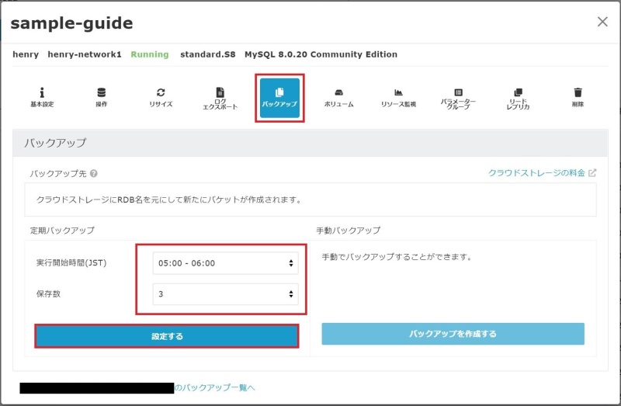Open the ボリューム disk icon
This screenshot has height=406, width=621.
tap(338, 97)
